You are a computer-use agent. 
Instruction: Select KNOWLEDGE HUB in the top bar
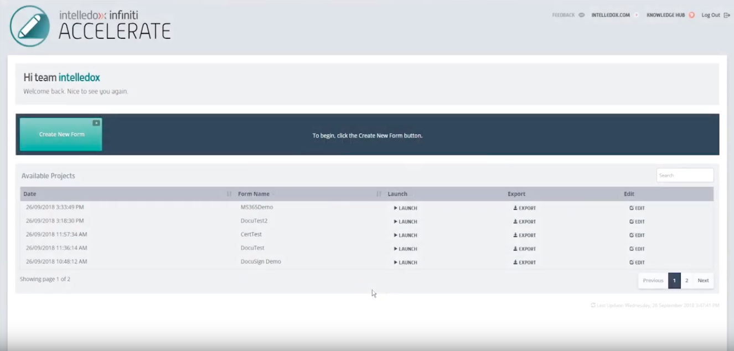point(666,15)
